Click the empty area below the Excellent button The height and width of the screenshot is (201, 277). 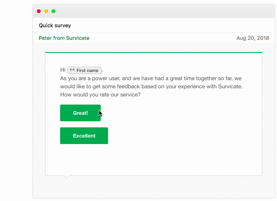click(154, 159)
